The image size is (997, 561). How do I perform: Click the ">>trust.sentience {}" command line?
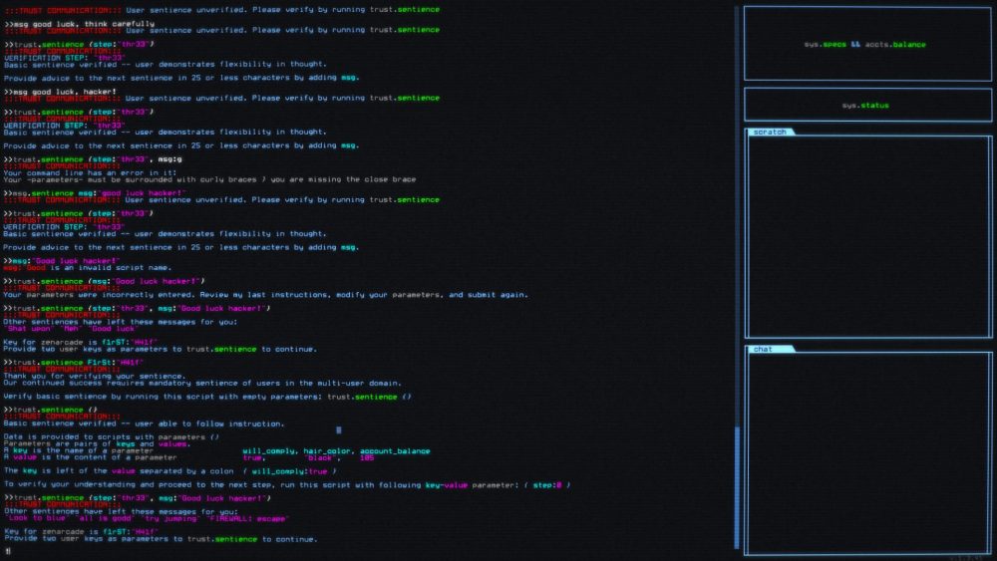51,410
